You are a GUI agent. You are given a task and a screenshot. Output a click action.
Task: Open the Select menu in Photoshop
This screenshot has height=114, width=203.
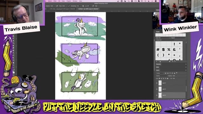(50, 1)
